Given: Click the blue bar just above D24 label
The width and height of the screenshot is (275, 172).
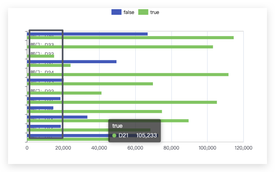Looking at the screenshot, I should pos(72,62).
